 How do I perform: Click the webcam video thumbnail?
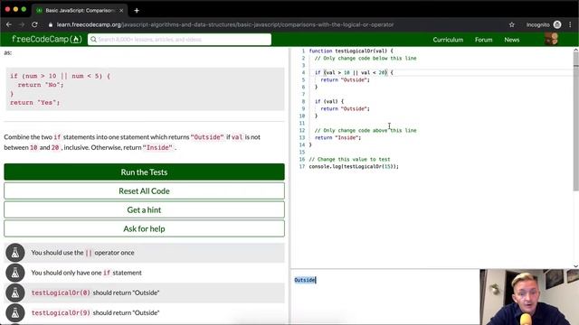click(x=529, y=297)
